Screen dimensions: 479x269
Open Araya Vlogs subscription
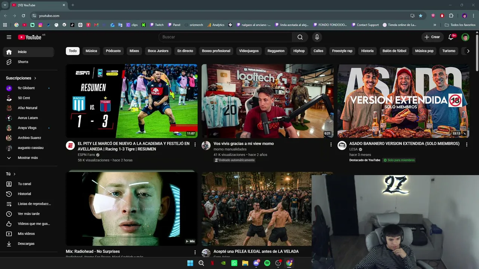[x=28, y=128]
